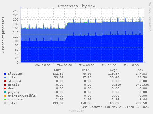
Task: Click the 240 y-axis tick label
Action: 16,11
